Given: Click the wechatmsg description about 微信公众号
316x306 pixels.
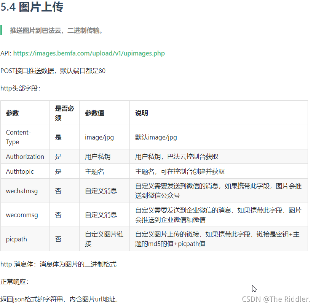Looking at the screenshot, I should click(x=218, y=191).
